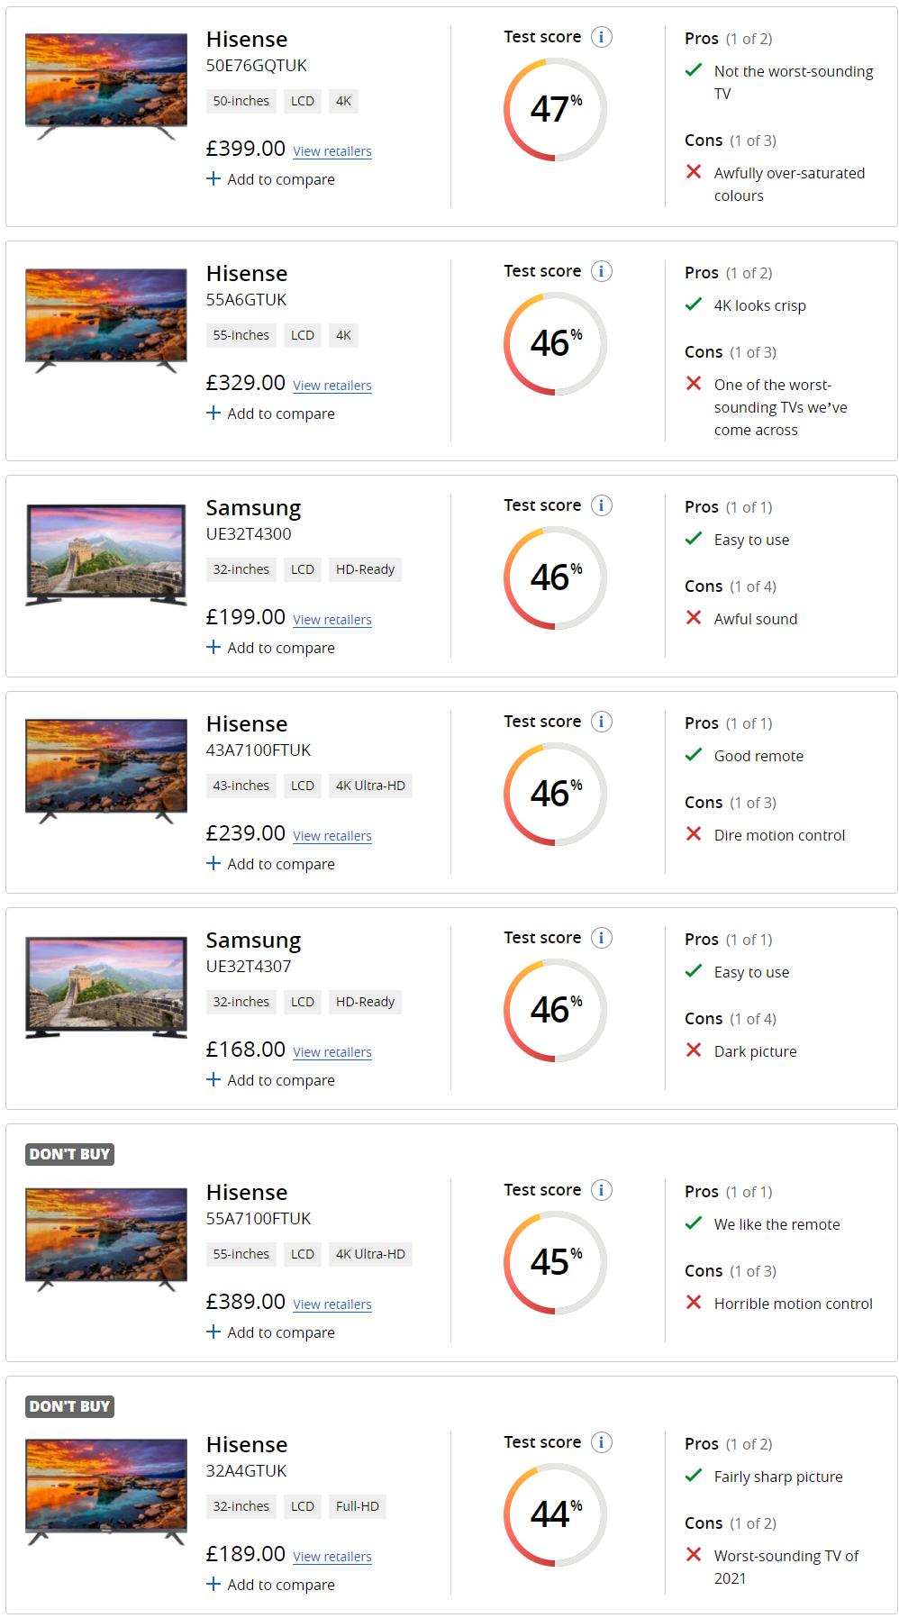Screen dimensions: 899x1618
Task: View retailers for Hisense 50E76GQTUK at £399.00
Action: click(x=331, y=151)
